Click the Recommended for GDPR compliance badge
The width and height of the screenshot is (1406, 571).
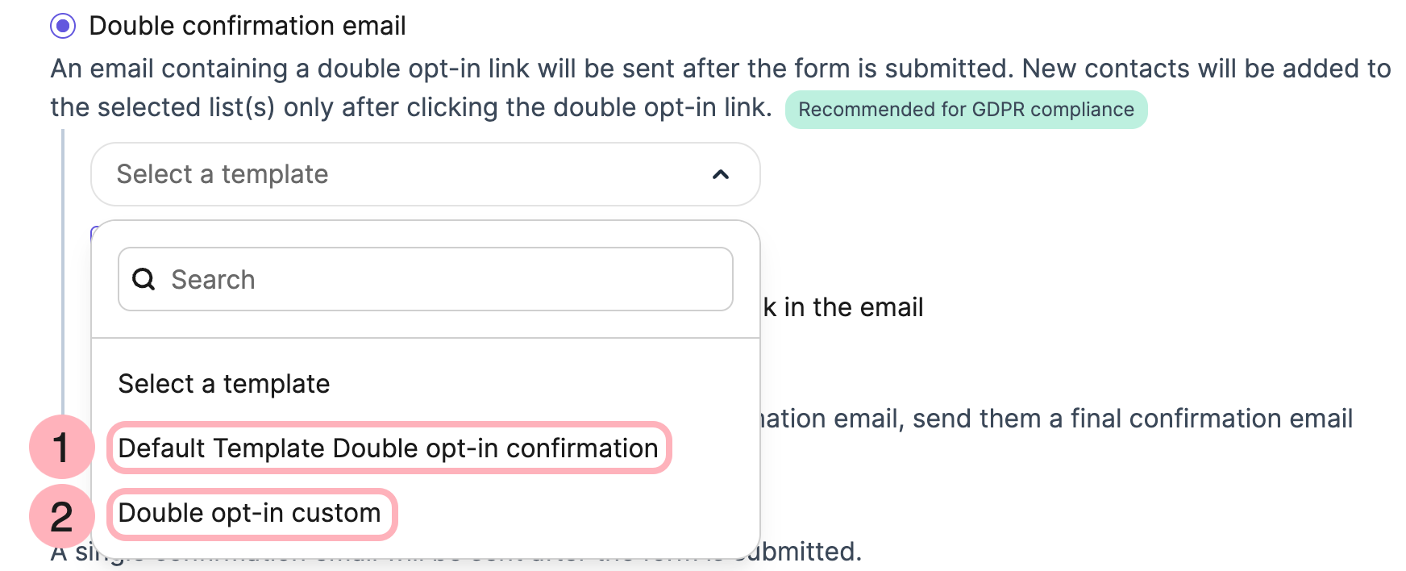pos(965,110)
